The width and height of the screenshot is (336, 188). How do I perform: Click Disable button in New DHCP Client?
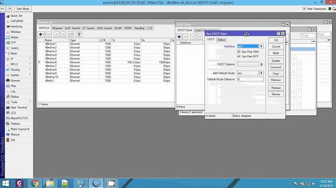tap(276, 61)
